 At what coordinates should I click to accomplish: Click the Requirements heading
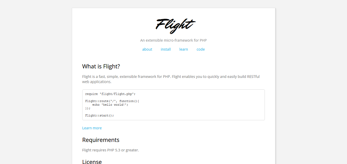tap(101, 140)
